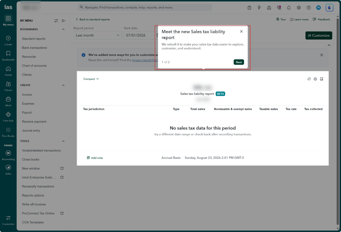This screenshot has width=341, height=232.
Task: Open Work in the left rail
Action: point(8,101)
